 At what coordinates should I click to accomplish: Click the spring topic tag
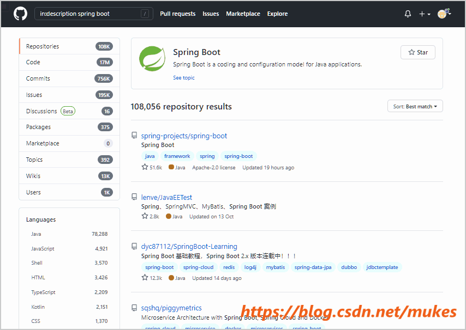click(x=207, y=156)
